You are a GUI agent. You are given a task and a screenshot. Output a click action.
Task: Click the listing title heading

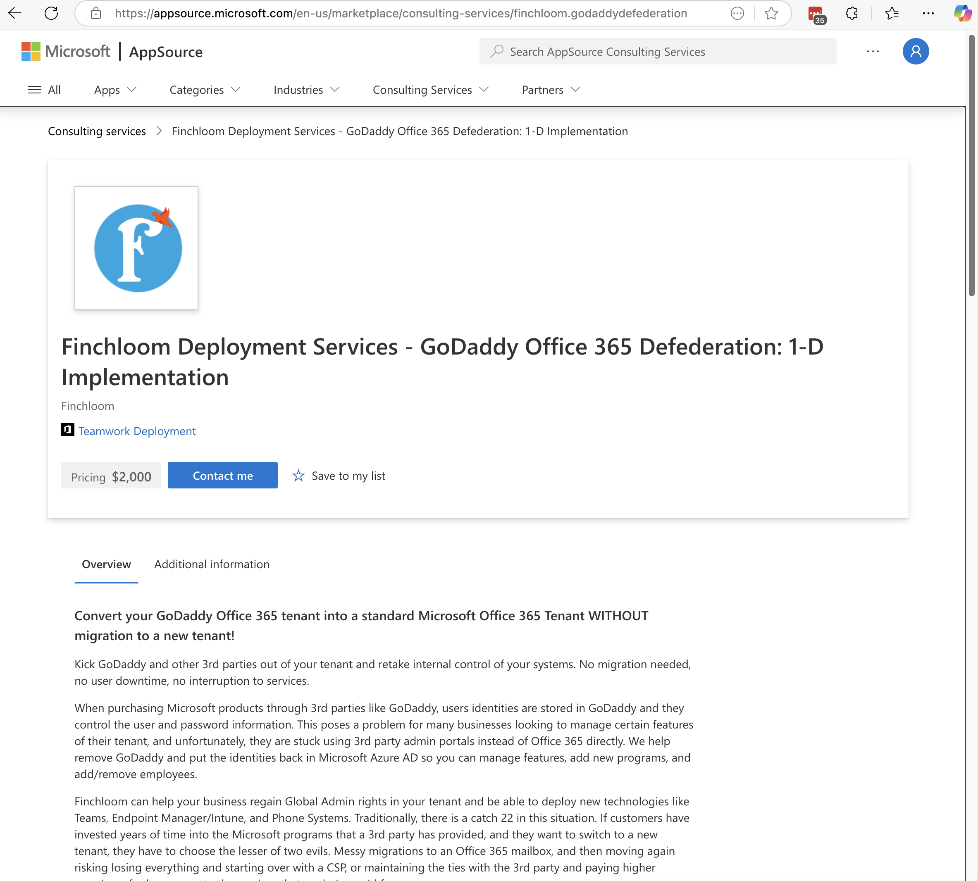(442, 362)
